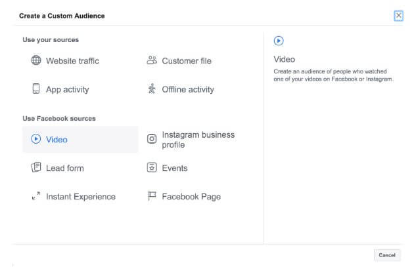Select the Website traffic source

[73, 61]
